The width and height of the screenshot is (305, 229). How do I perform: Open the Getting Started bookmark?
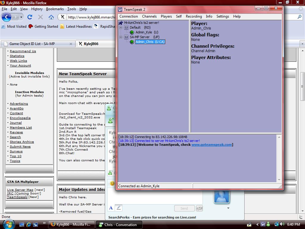coord(43,26)
